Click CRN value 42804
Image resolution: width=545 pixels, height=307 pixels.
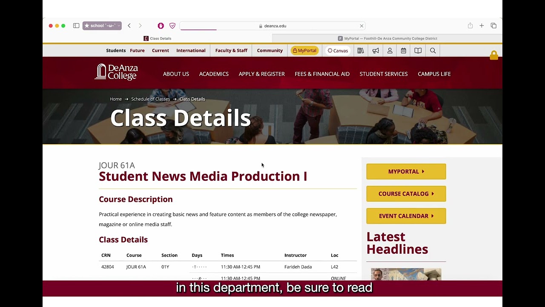[107, 267]
